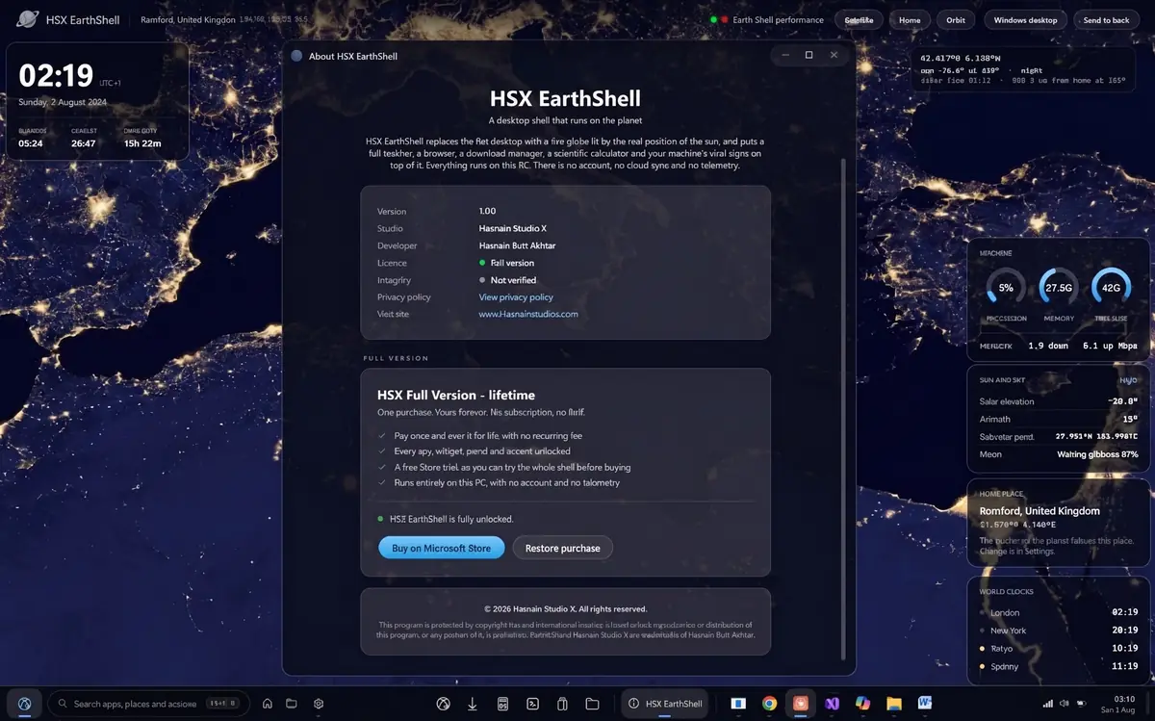Click HSX Full Version - lifetime heading
Viewport: 1155px width, 721px height.
(x=456, y=395)
